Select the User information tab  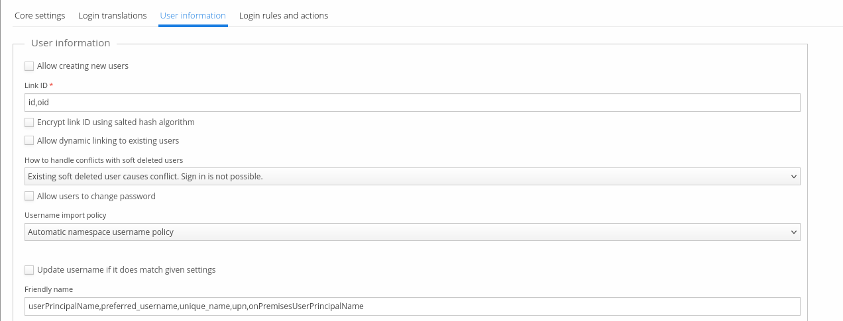(193, 15)
